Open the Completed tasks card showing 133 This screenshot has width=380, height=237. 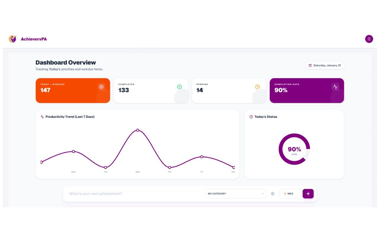151,91
